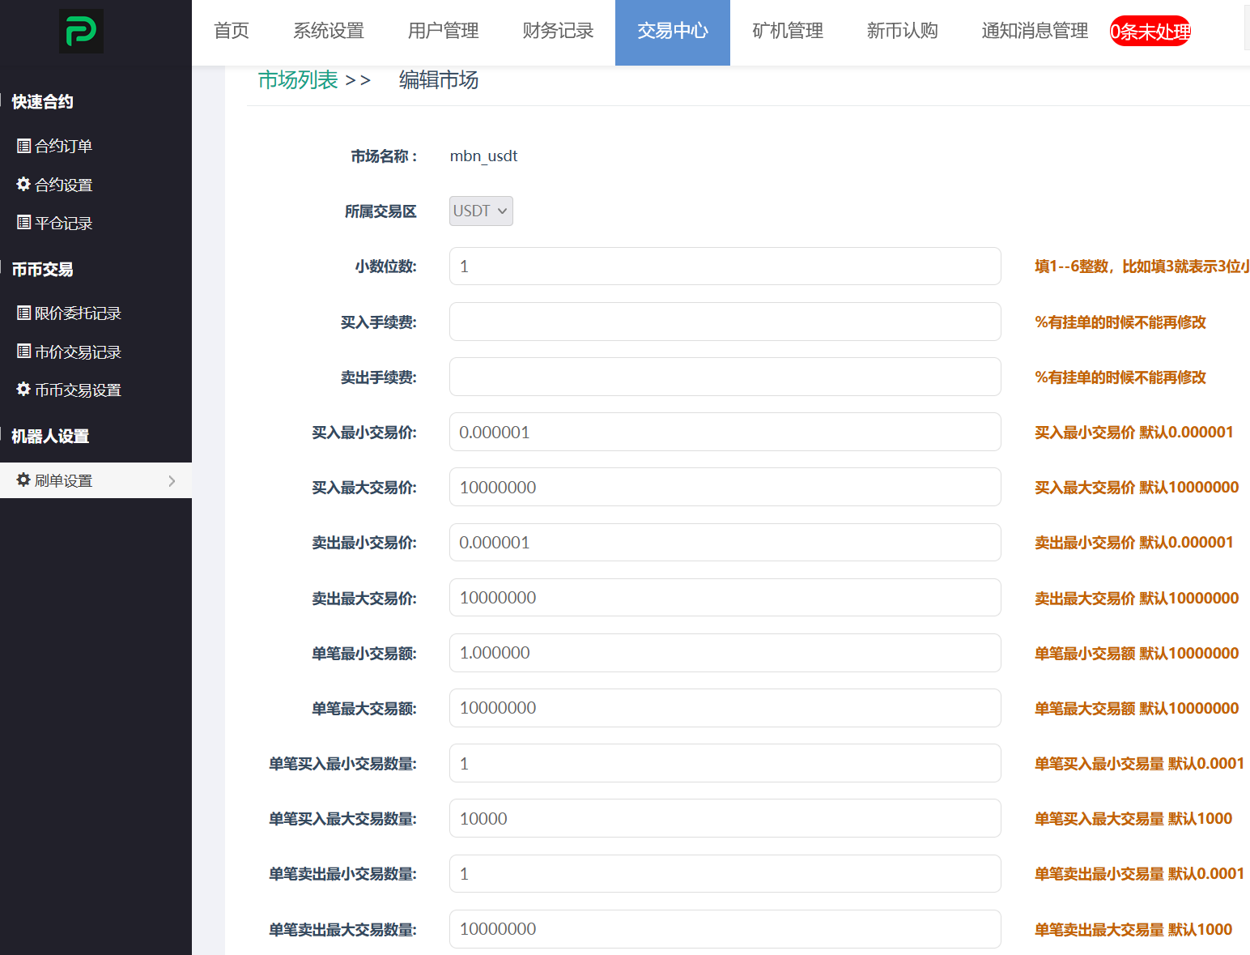Click hint 买入最小交易价 默认0.000001
This screenshot has width=1250, height=955.
(1133, 433)
